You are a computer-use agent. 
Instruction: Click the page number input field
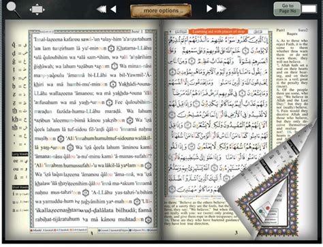click(309, 9)
